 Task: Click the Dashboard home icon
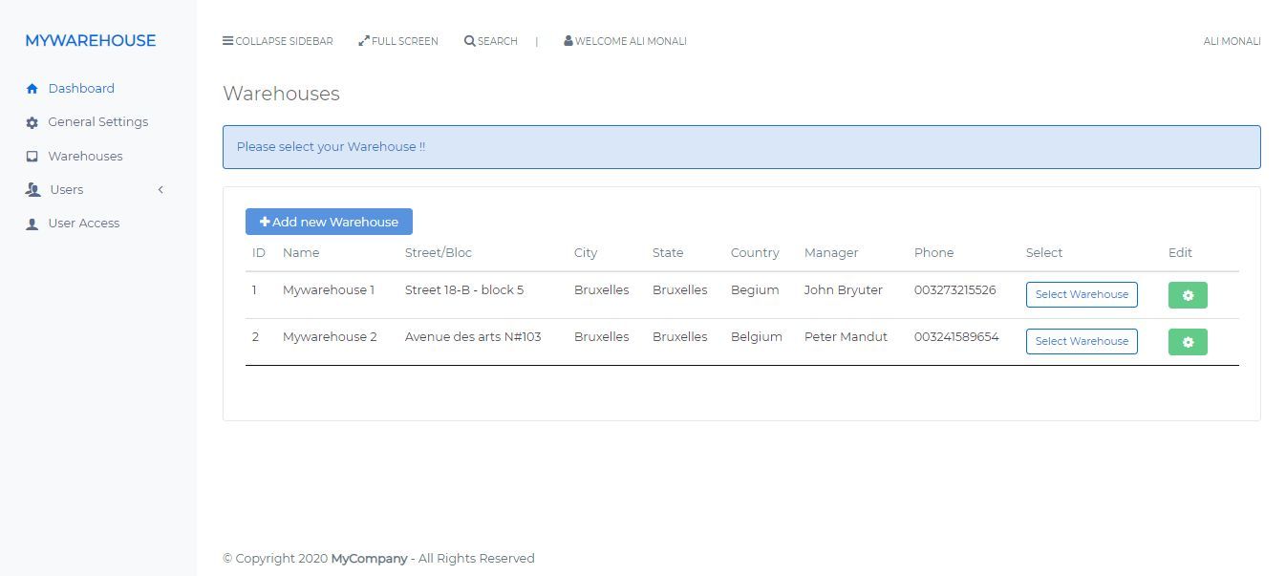[32, 89]
